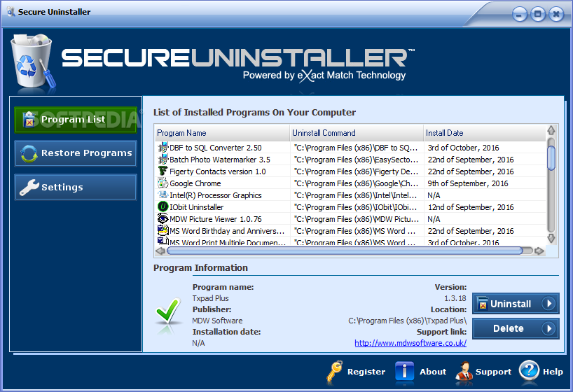The image size is (573, 392).
Task: Select IObit Uninstaller in program list
Action: [x=351, y=207]
